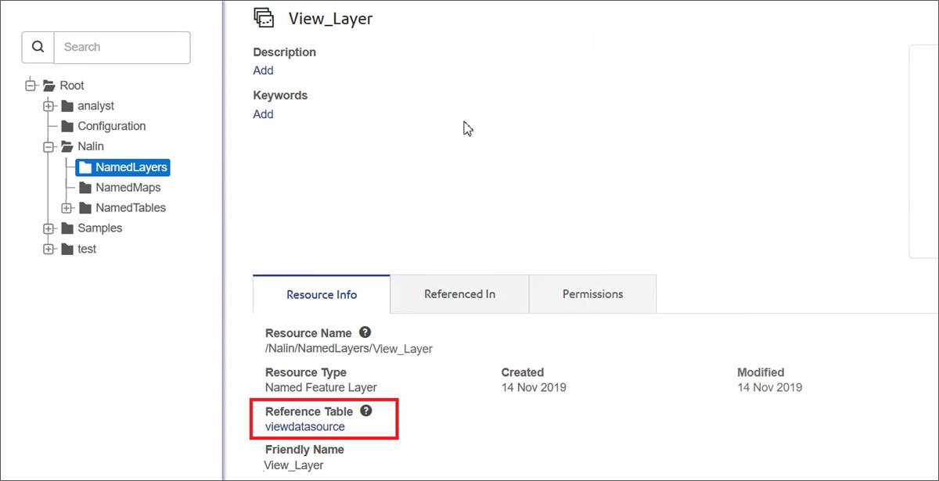Screen dimensions: 939x481
Task: Open the Permissions tab
Action: click(x=592, y=293)
